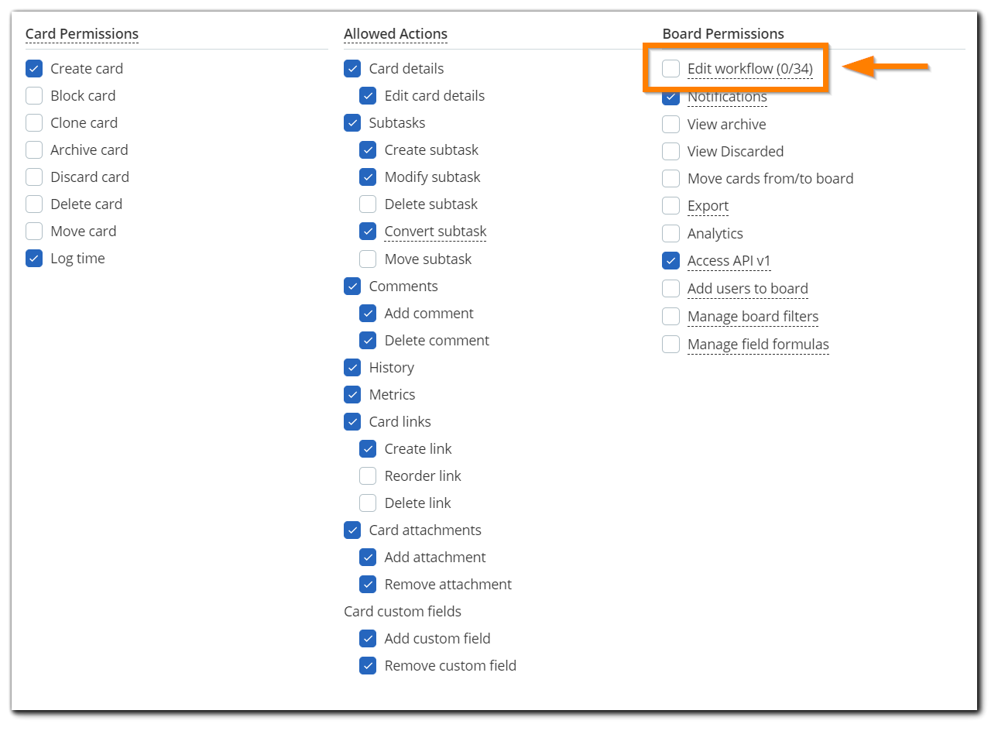Disable the Log time permission
This screenshot has height=731, width=998.
34,258
